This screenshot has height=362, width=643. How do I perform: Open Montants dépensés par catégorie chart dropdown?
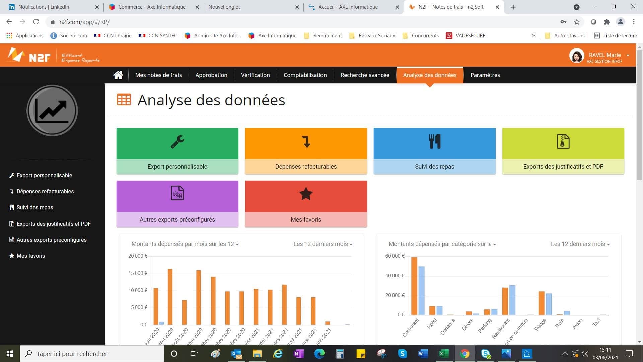point(442,244)
